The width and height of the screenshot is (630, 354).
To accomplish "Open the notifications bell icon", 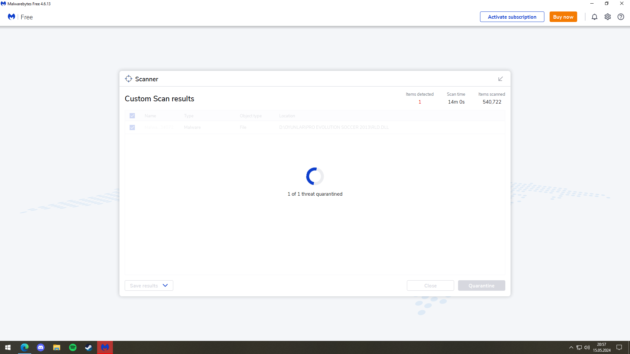I will 594,17.
